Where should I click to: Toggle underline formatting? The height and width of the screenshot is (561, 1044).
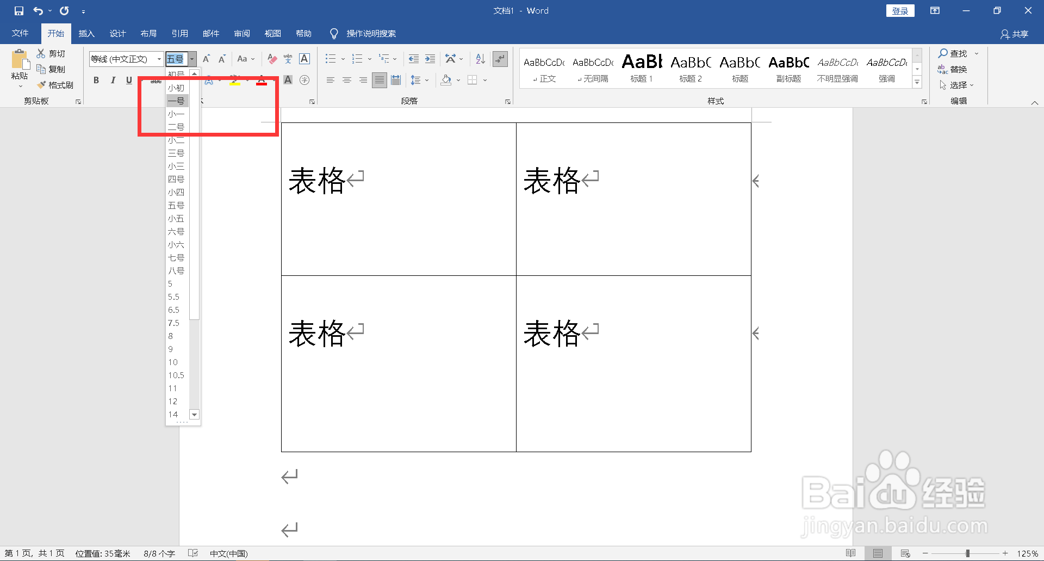[x=129, y=80]
